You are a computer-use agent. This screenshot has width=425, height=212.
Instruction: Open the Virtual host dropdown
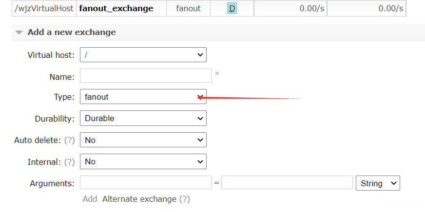(143, 55)
